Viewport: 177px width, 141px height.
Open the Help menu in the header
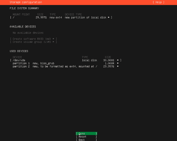tap(158, 2)
